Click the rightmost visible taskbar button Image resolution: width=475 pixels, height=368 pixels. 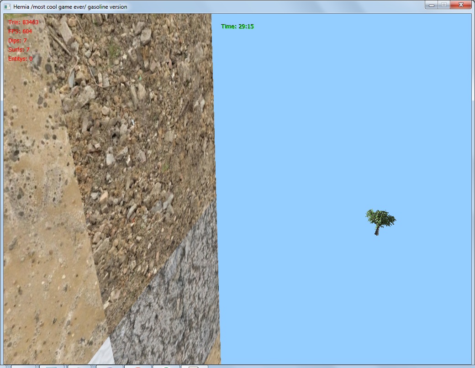coord(195,366)
